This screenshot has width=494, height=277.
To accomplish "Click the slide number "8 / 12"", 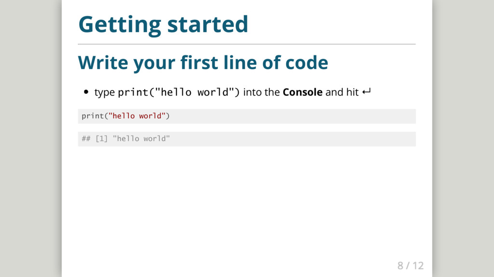I will (411, 265).
